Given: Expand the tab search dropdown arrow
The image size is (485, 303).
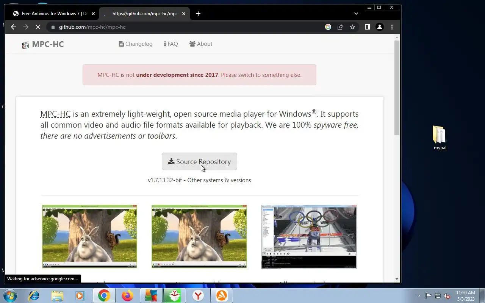Looking at the screenshot, I should (356, 14).
